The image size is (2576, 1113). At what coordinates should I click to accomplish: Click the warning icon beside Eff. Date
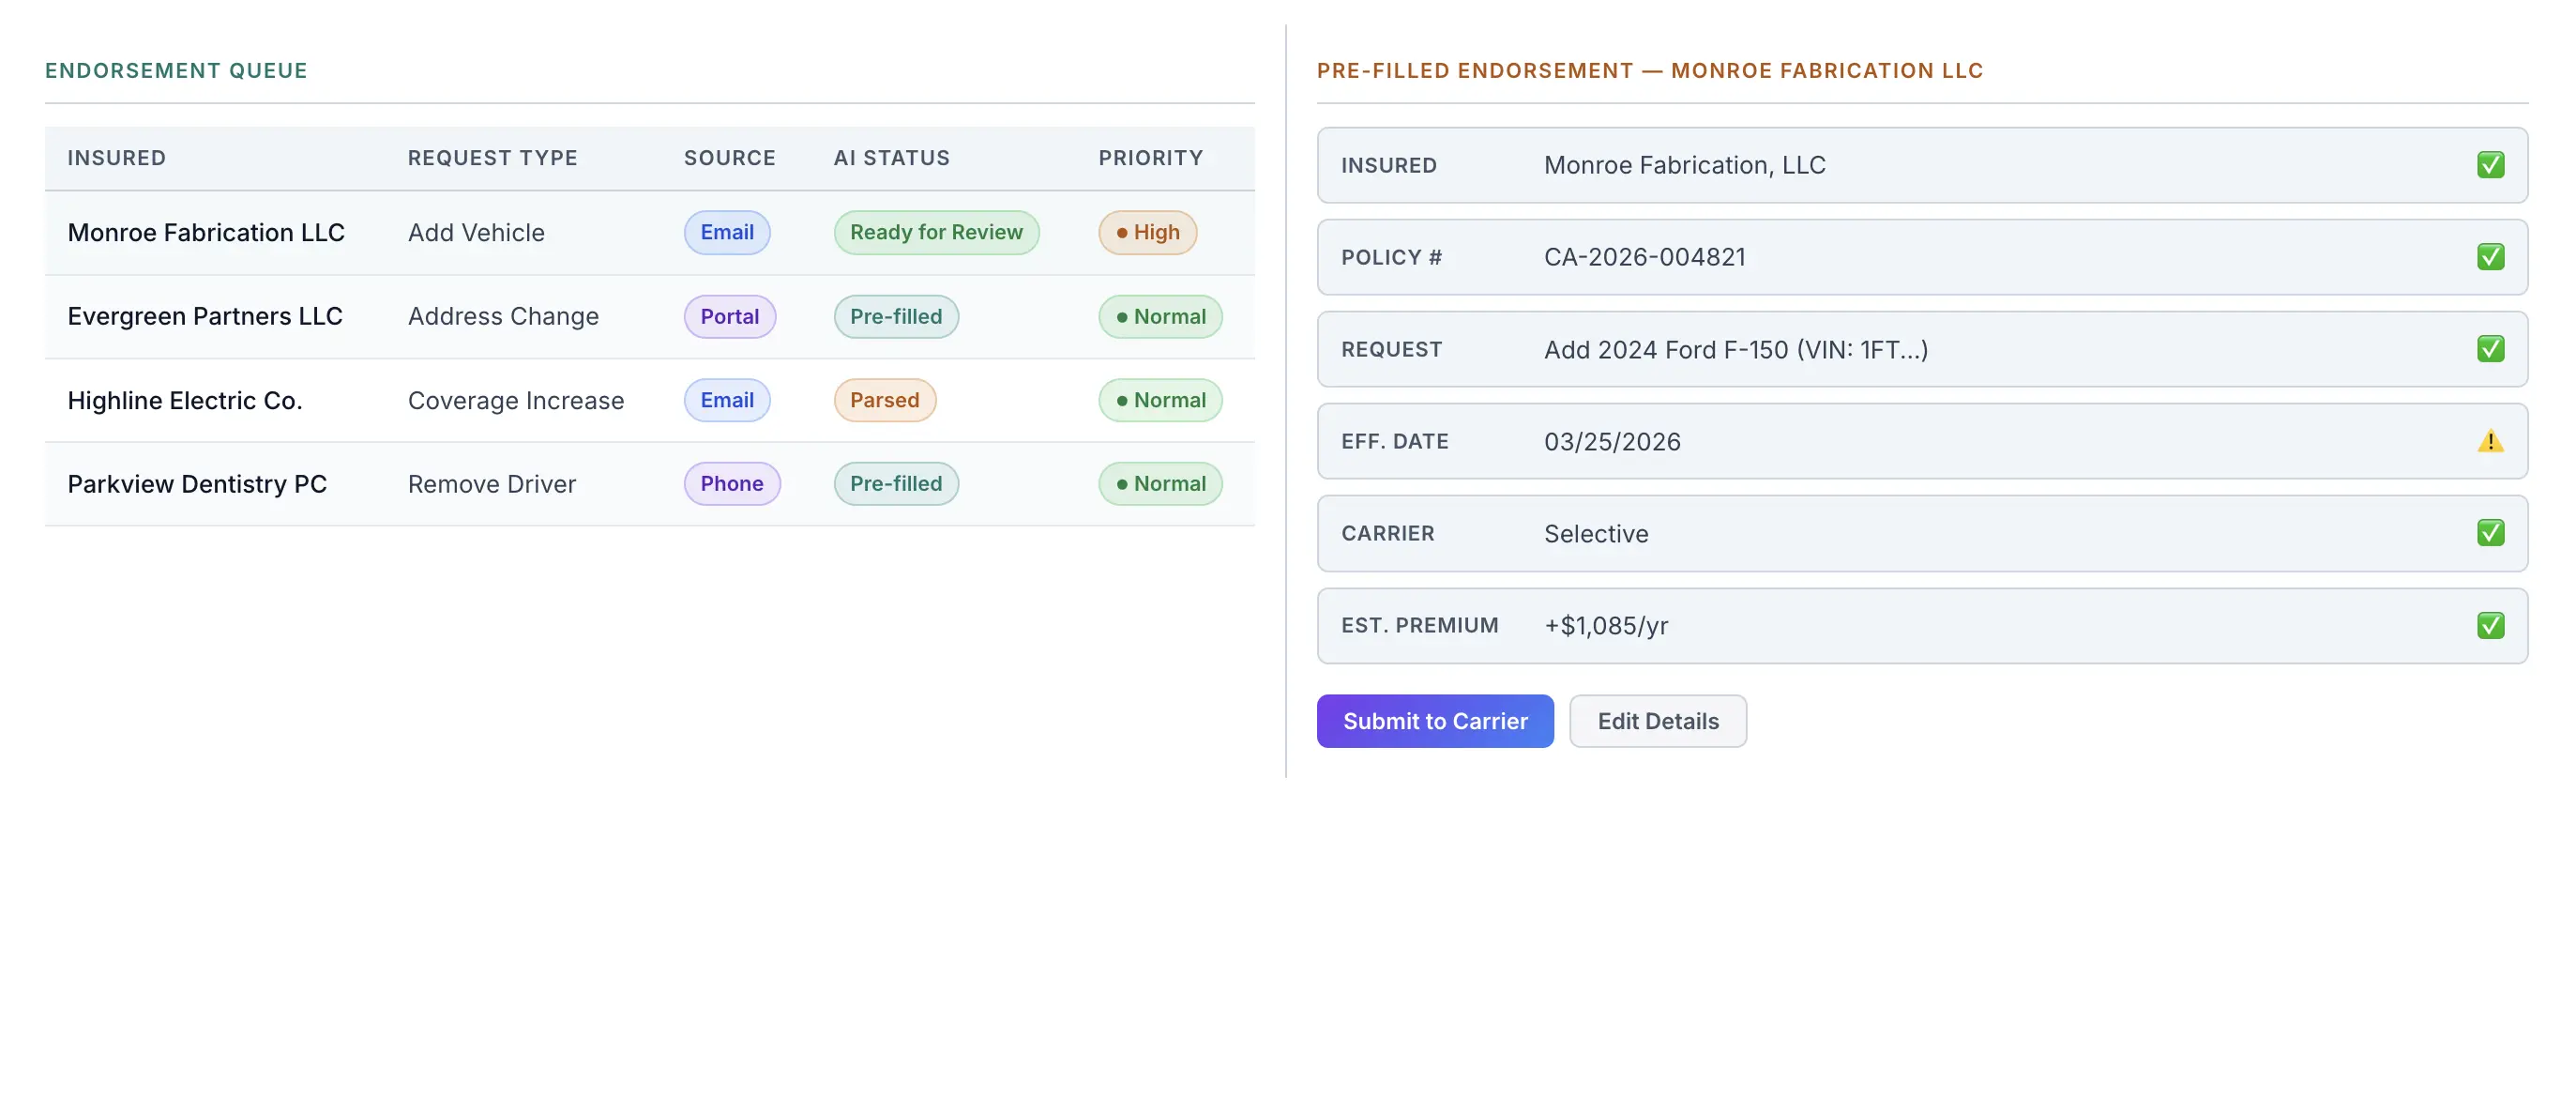2490,441
